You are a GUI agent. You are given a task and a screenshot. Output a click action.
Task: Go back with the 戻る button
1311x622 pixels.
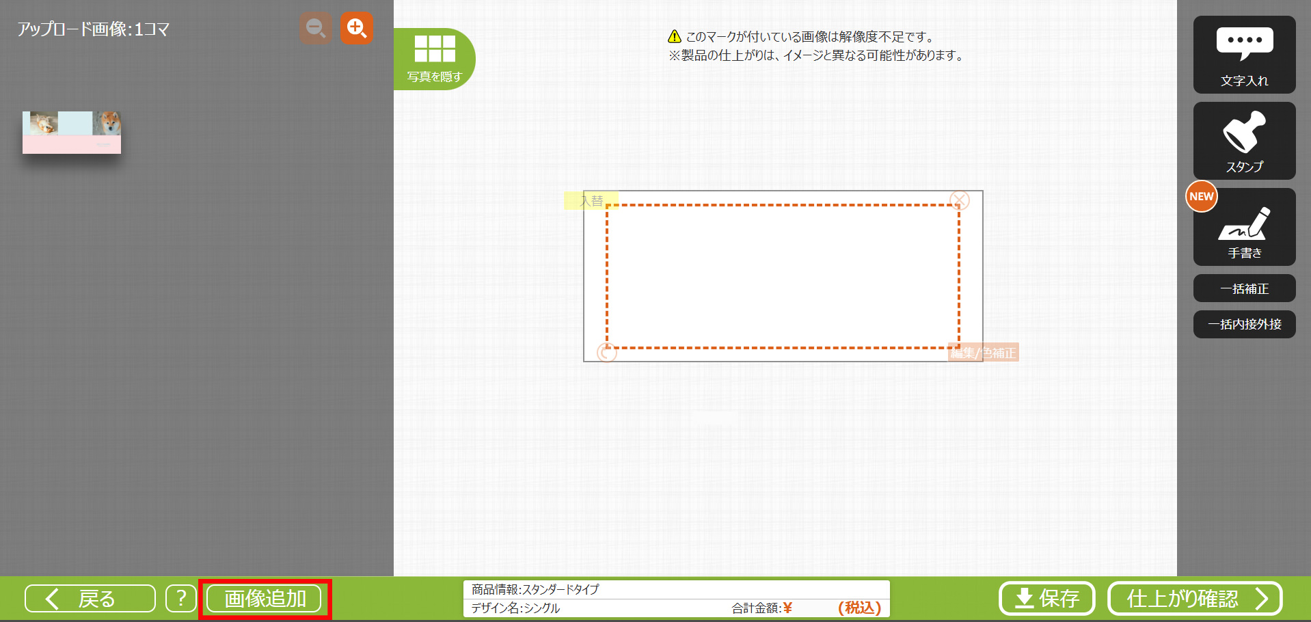tap(90, 599)
